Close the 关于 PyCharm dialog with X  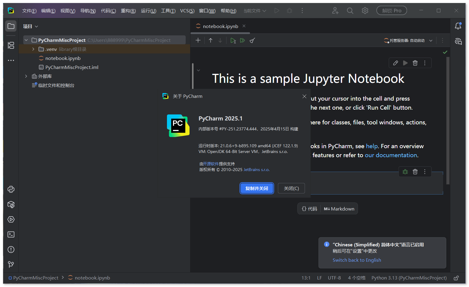(x=304, y=96)
